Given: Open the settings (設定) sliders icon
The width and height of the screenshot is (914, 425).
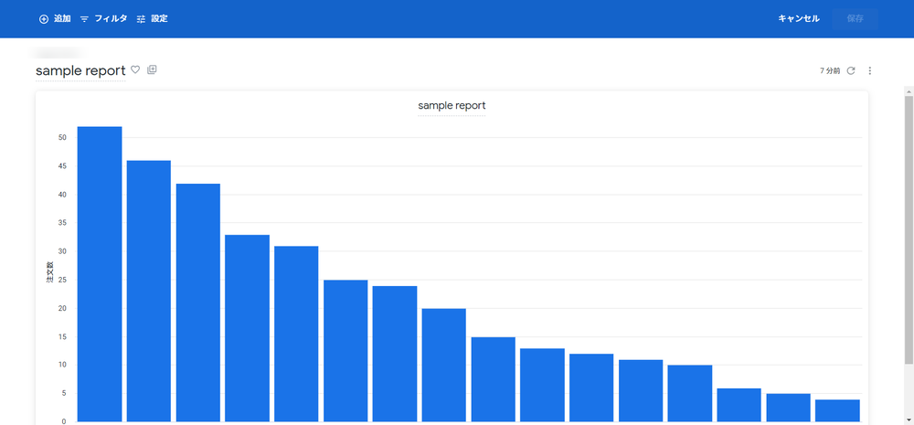Looking at the screenshot, I should click(x=141, y=19).
